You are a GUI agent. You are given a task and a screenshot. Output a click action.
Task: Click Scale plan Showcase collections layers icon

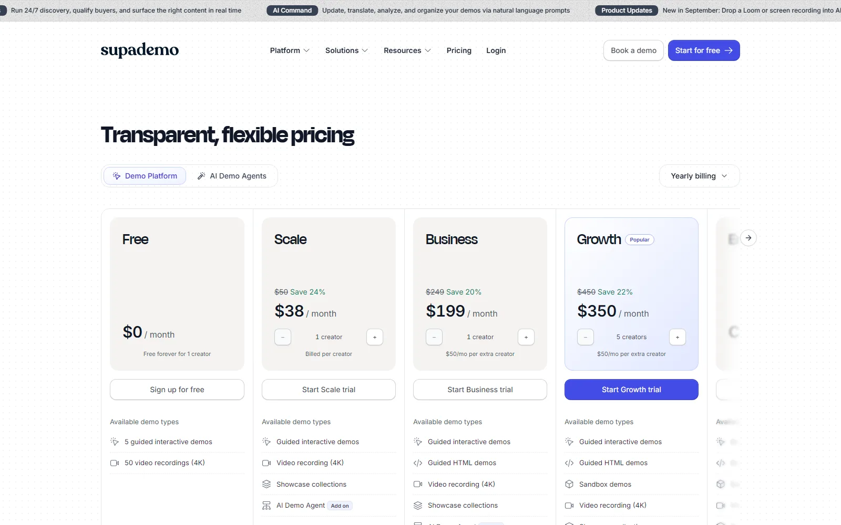pos(266,484)
